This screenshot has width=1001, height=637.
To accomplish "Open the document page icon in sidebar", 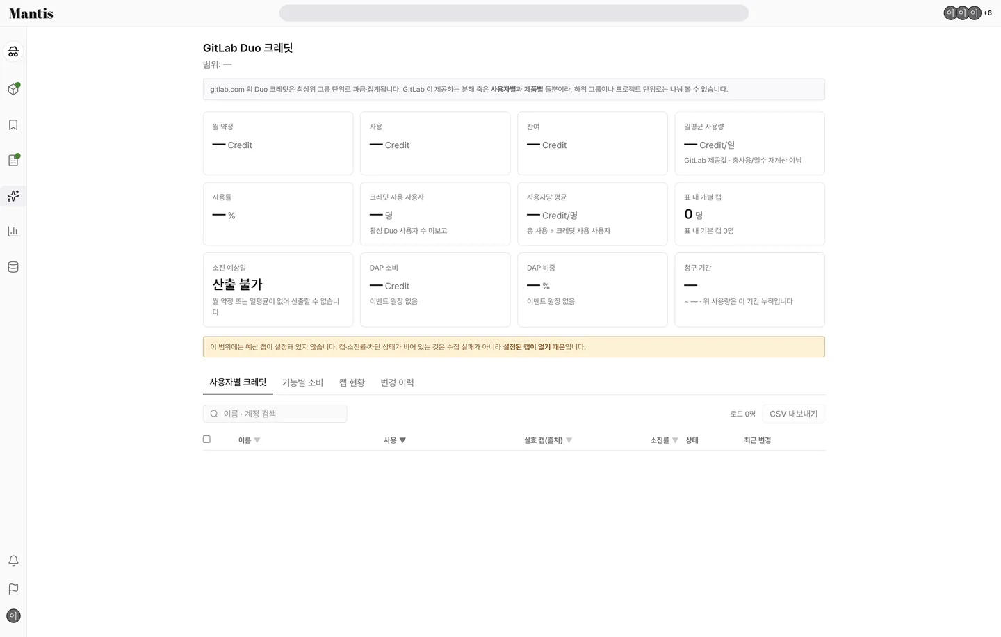I will click(x=13, y=161).
